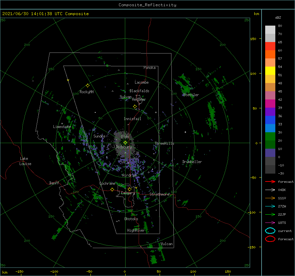The width and height of the screenshot is (295, 276).
Task: Click the Lacombe label
Action: point(142,82)
